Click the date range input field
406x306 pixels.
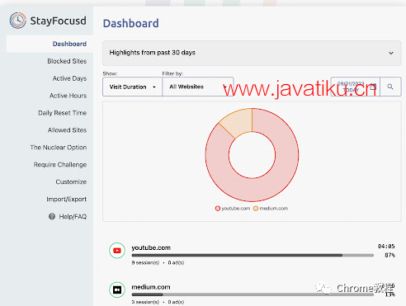pyautogui.click(x=355, y=87)
